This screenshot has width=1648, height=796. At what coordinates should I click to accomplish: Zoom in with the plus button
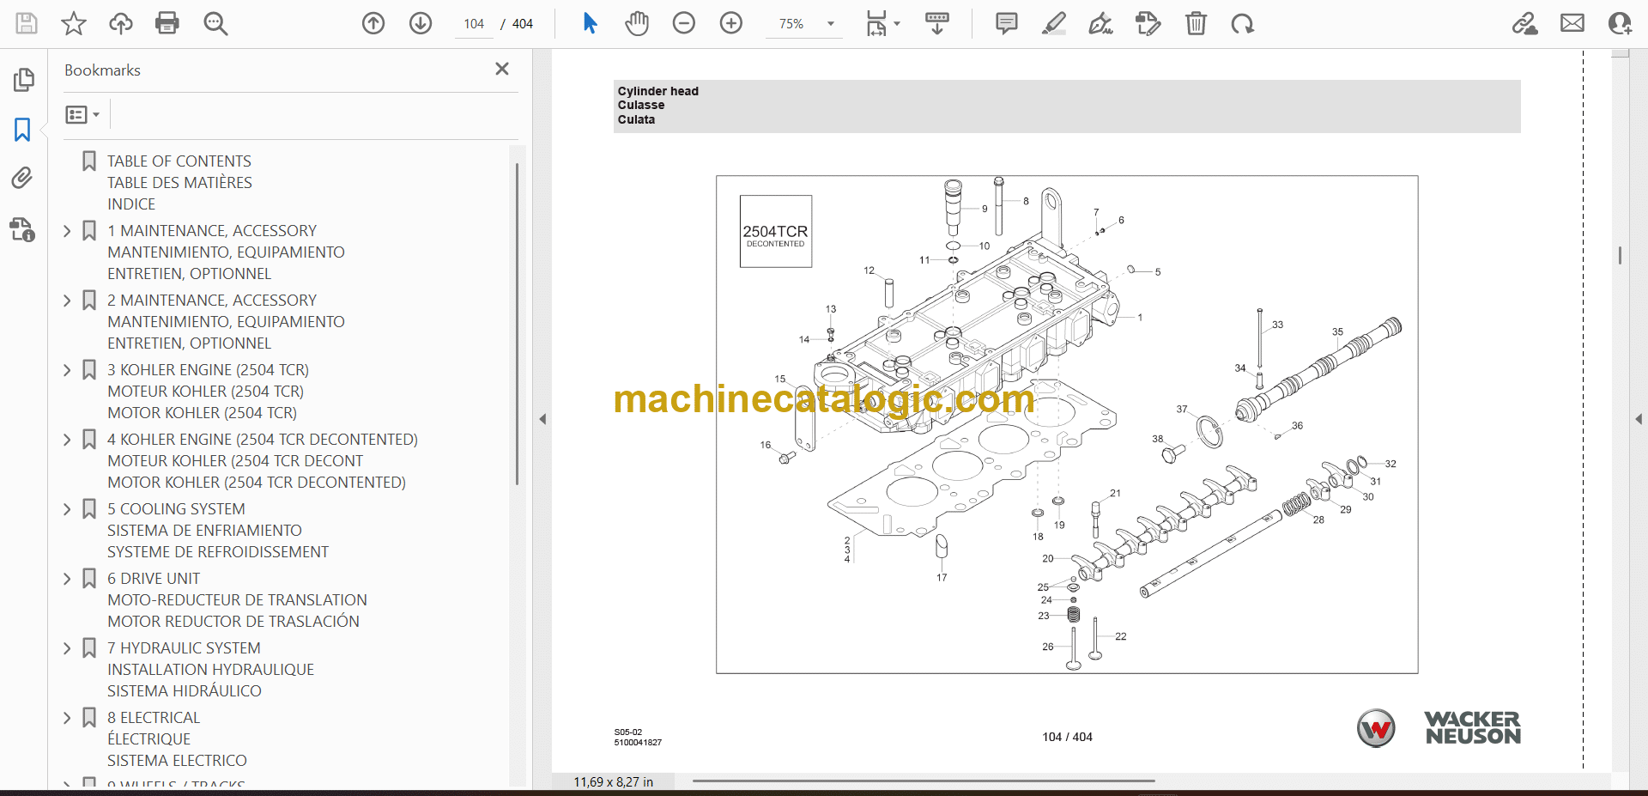731,23
